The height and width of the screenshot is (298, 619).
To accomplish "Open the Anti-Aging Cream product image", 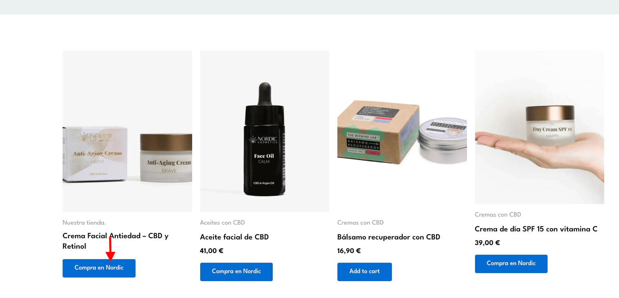I will 127,131.
